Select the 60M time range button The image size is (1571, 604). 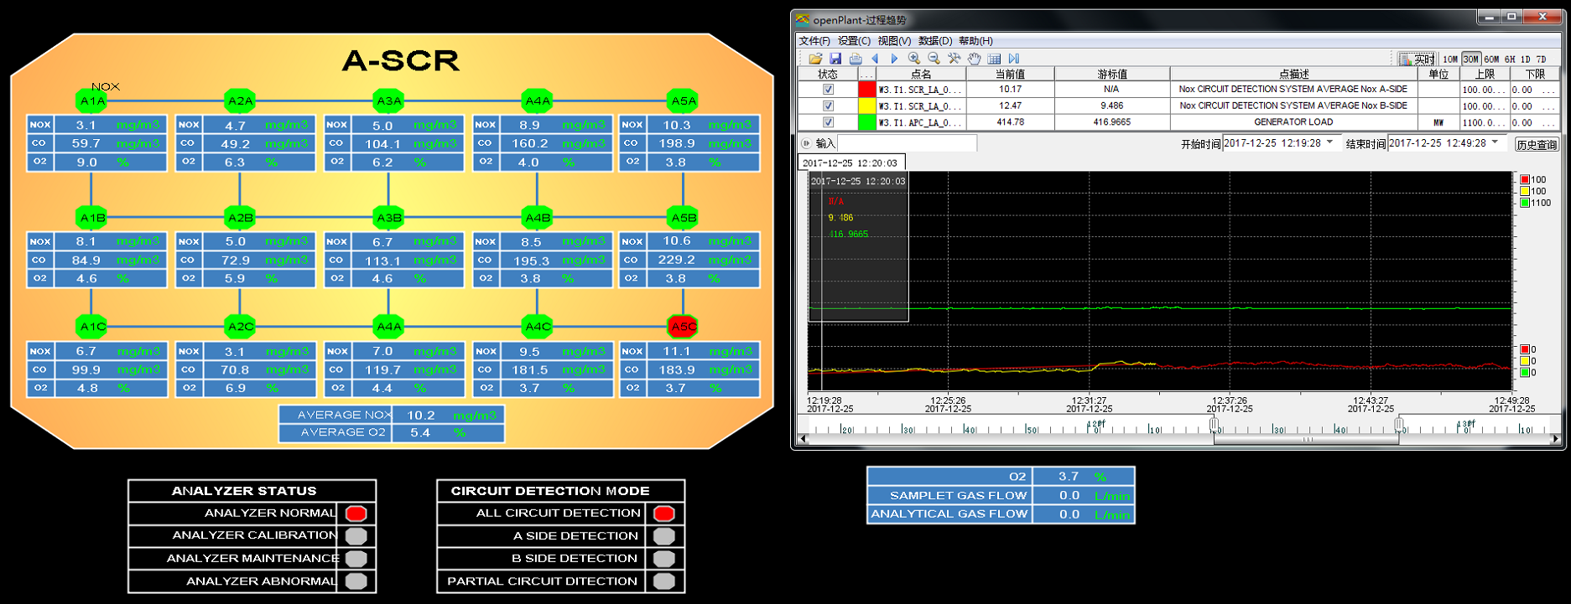pos(1491,59)
